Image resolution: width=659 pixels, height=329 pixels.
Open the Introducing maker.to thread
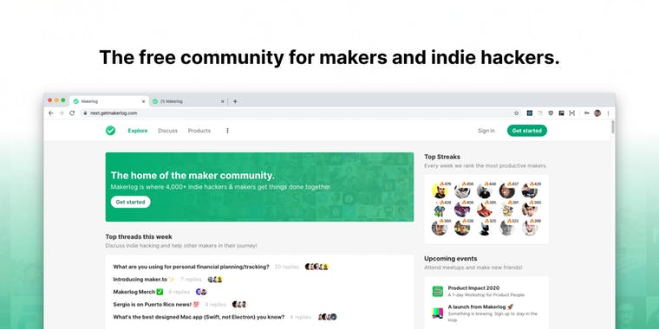pos(143,279)
